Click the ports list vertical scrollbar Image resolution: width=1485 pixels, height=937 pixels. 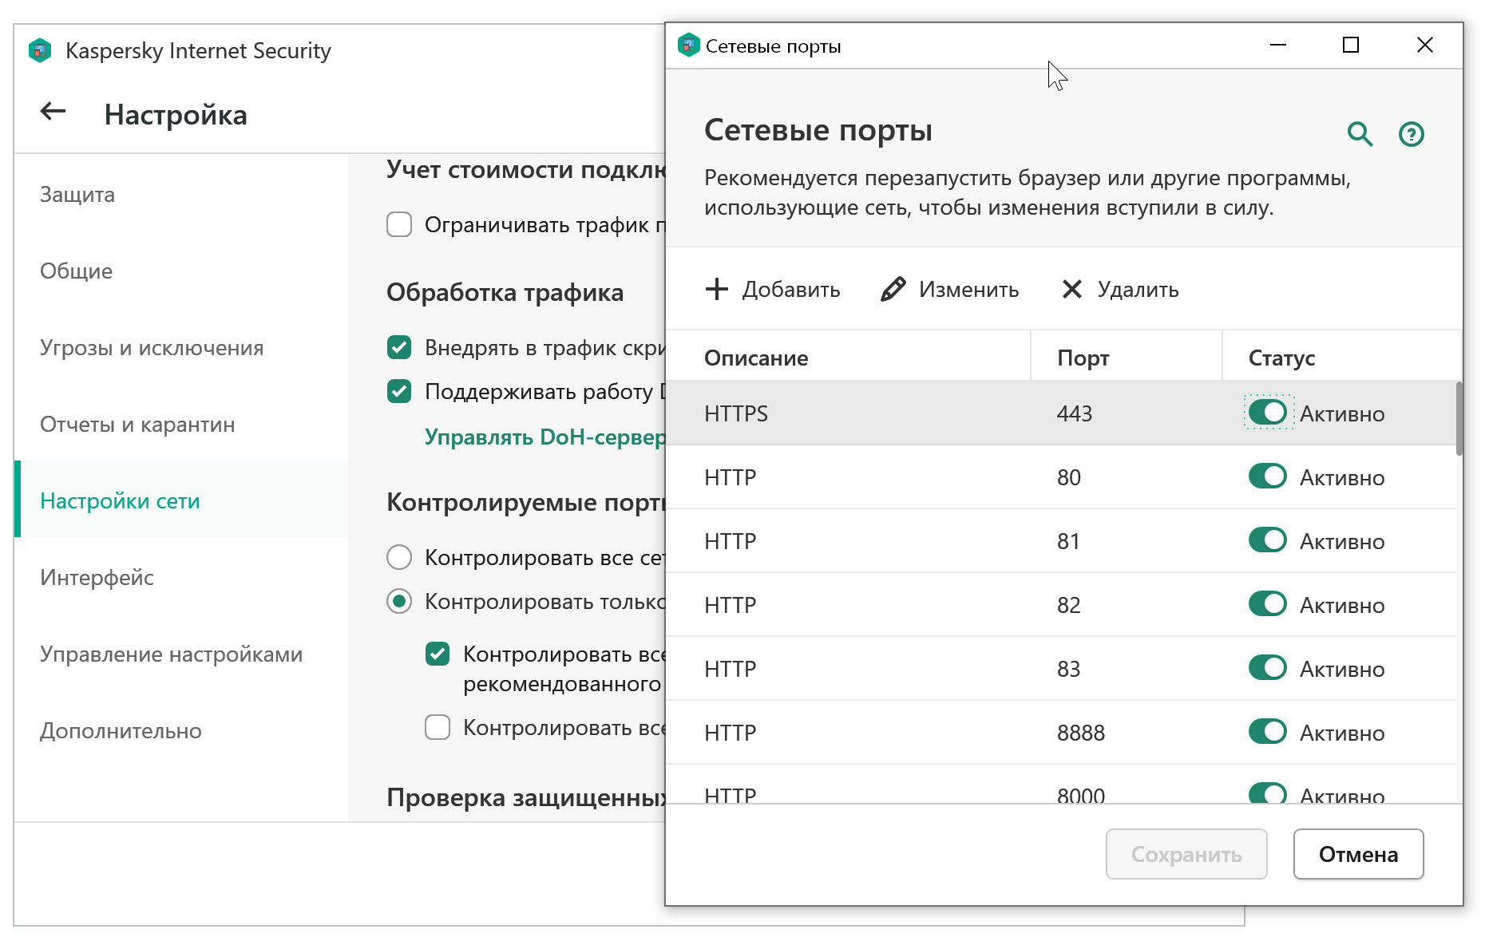pyautogui.click(x=1459, y=419)
